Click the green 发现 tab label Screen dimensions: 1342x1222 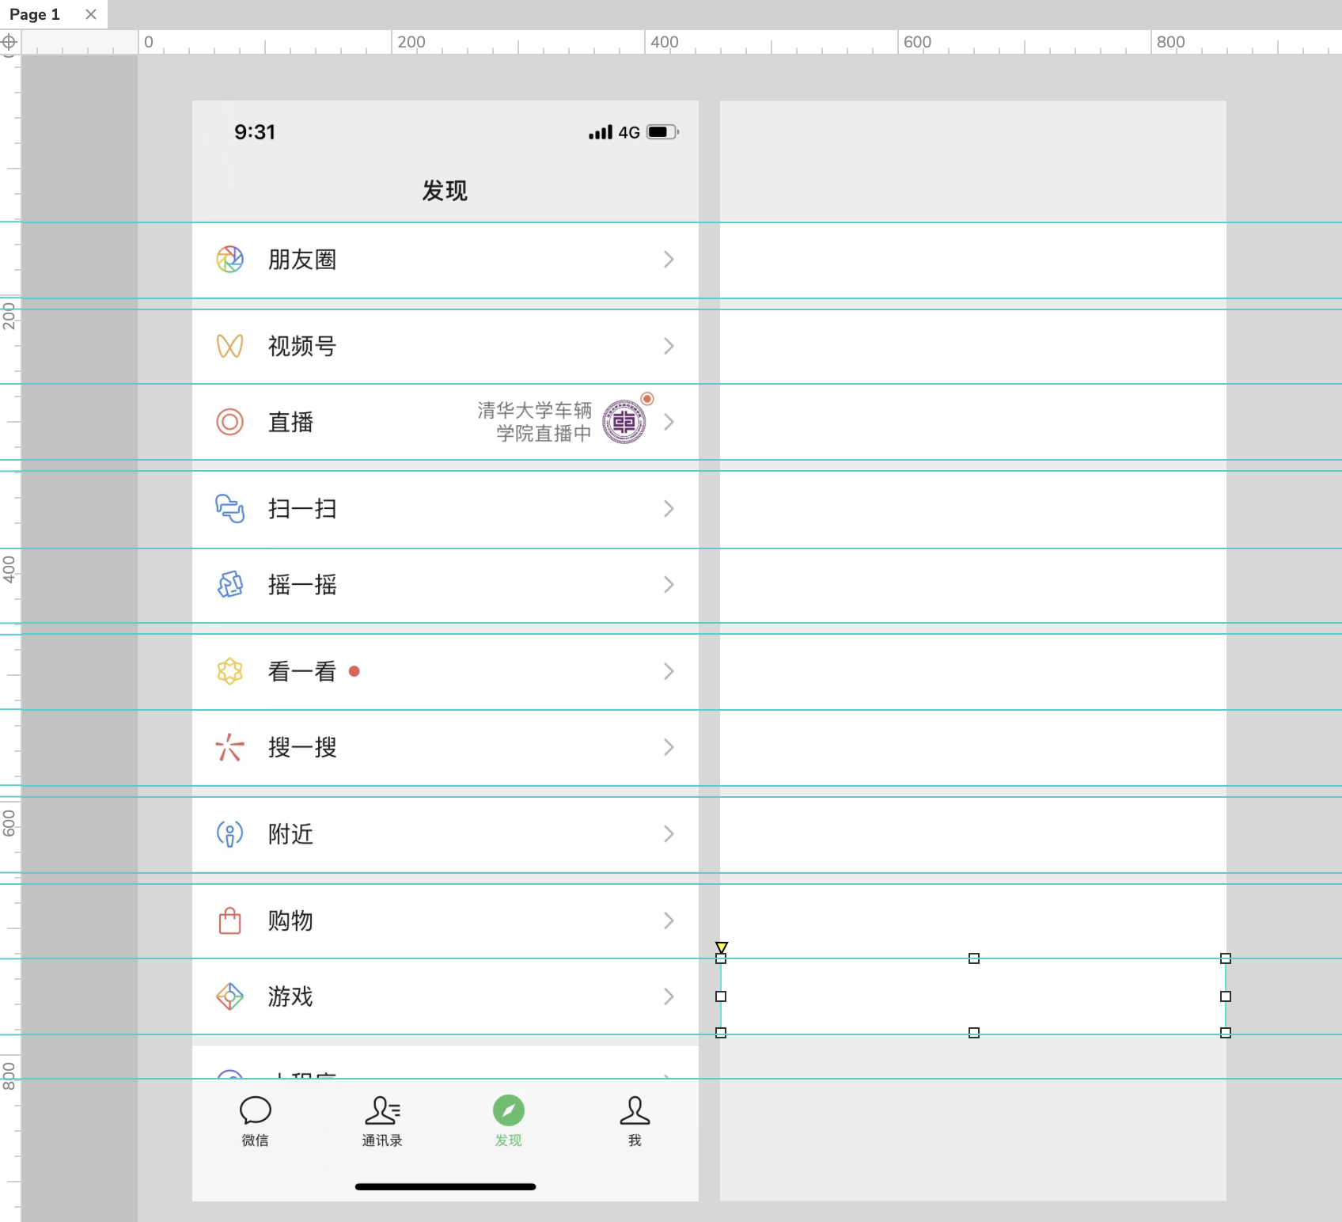(509, 1140)
